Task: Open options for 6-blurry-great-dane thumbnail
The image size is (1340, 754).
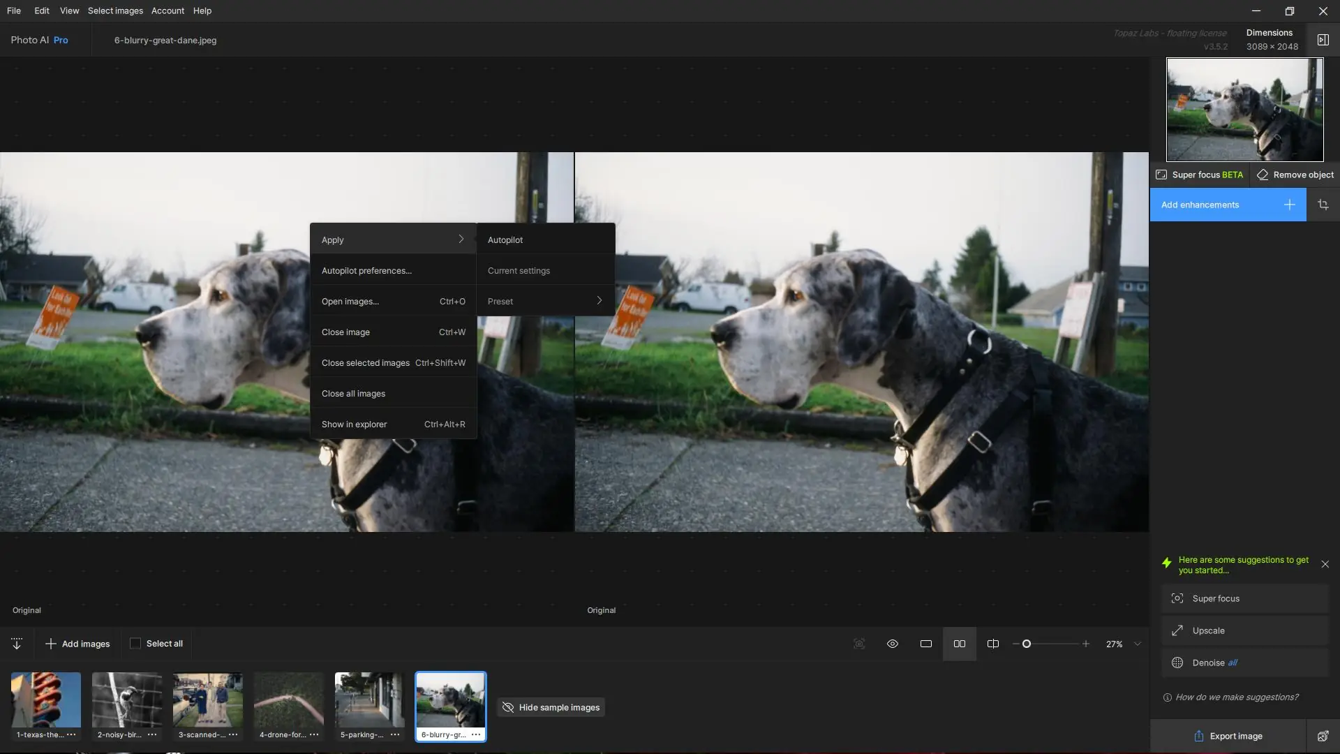Action: point(476,734)
